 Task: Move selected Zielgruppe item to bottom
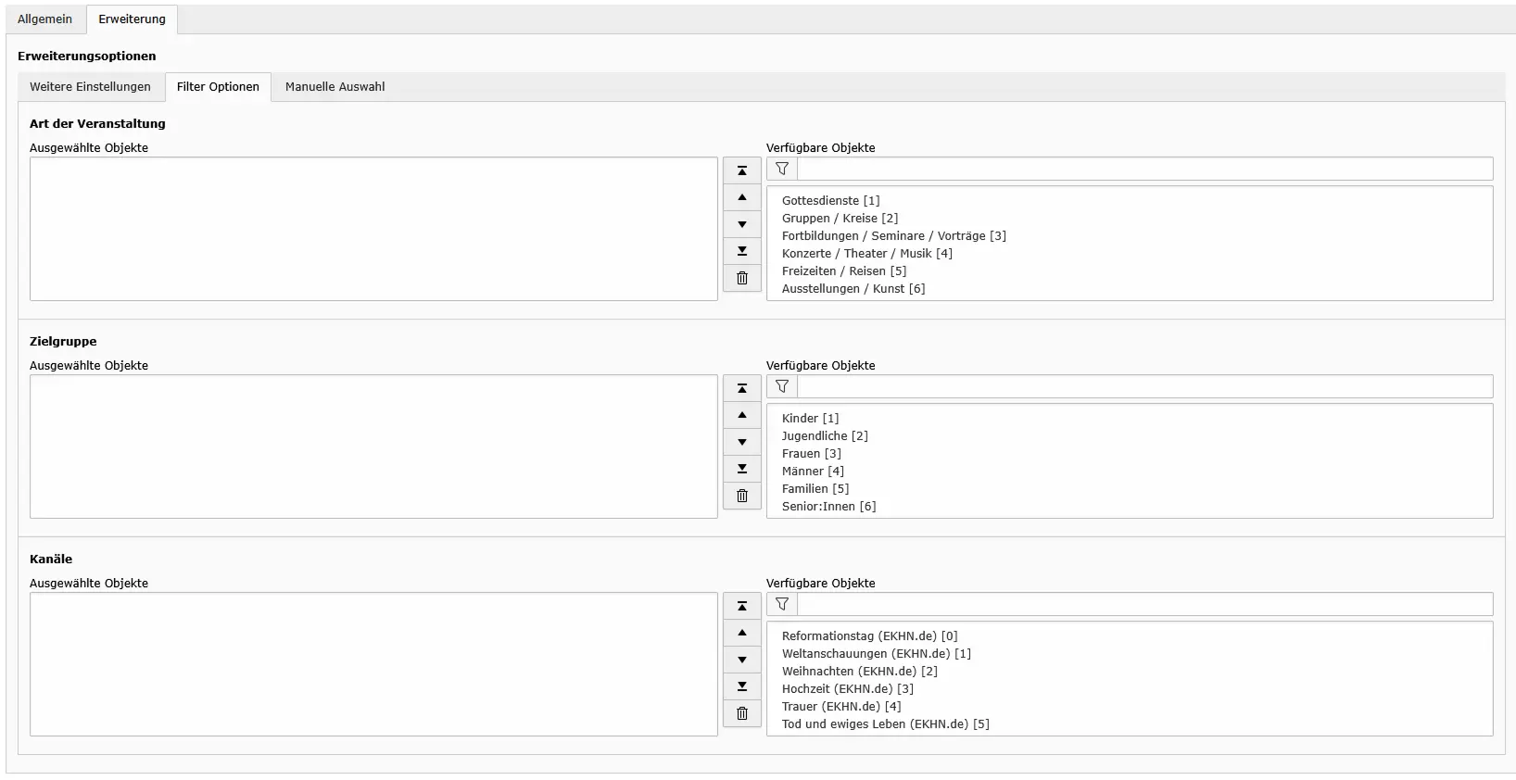point(741,469)
